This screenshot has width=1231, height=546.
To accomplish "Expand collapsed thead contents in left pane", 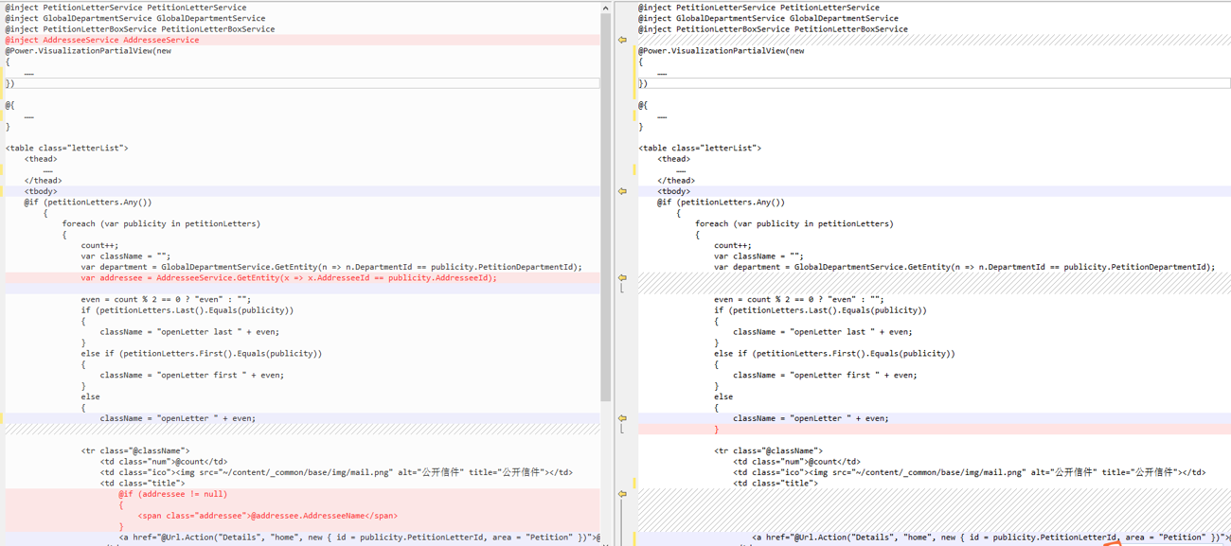I will coord(48,170).
